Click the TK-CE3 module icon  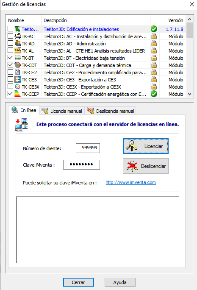pyautogui.click(x=18, y=79)
